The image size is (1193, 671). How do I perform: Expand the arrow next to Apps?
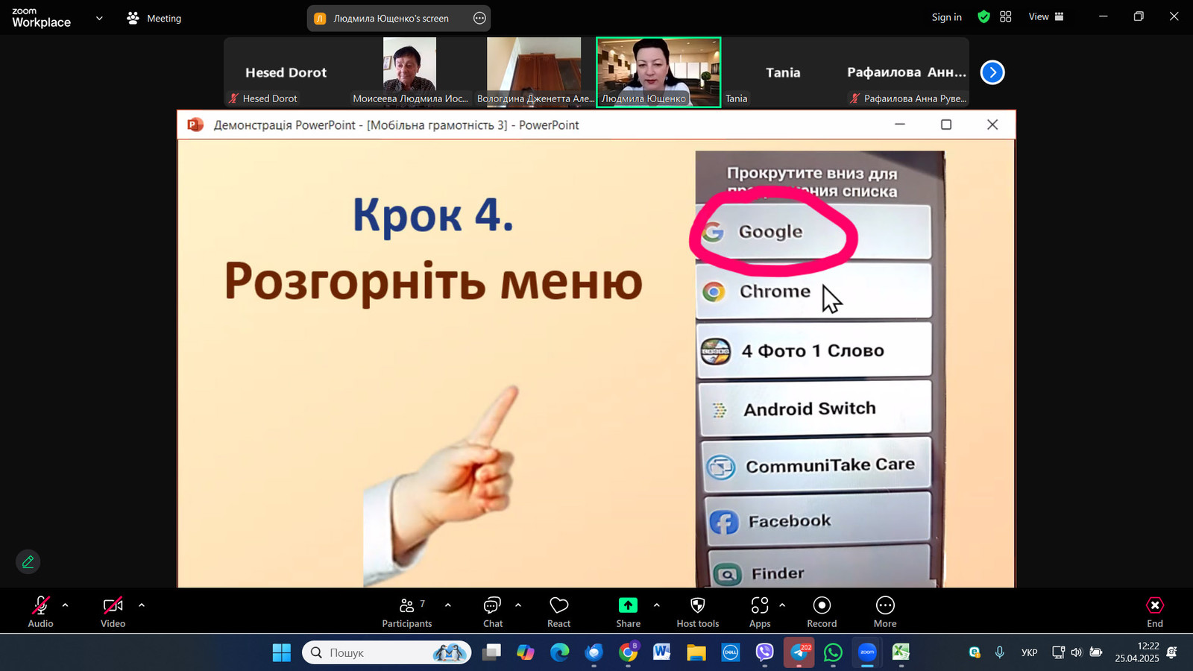point(782,605)
